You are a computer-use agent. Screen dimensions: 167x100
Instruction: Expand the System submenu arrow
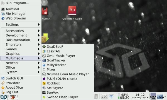[39, 72]
